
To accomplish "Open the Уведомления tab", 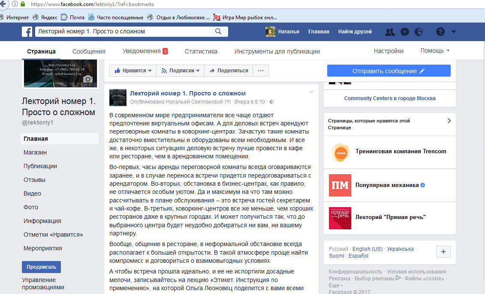I will click(x=145, y=51).
